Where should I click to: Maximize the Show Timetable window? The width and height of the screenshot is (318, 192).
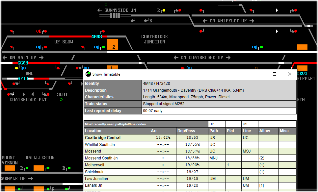point(275,74)
